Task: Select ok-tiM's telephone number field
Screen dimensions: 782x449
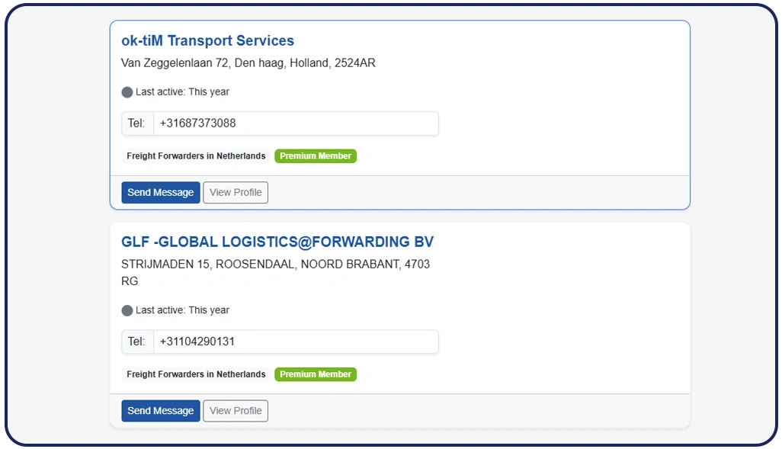Action: pos(297,123)
